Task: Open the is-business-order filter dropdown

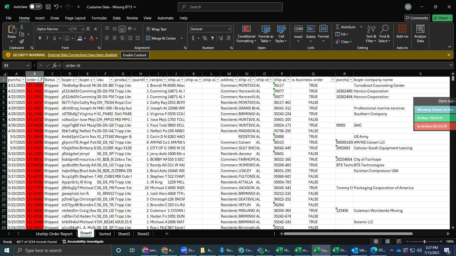Action: (333, 80)
